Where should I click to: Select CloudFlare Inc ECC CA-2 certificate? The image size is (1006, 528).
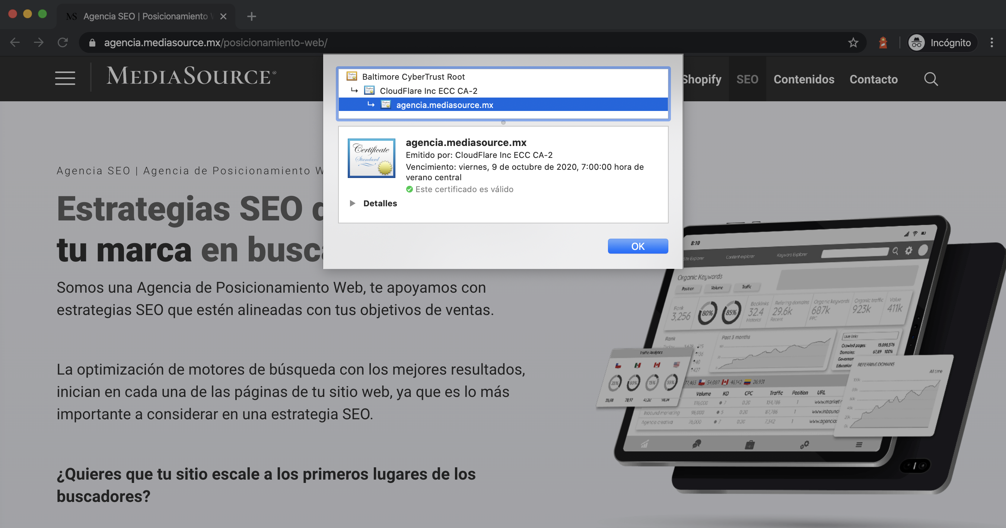(503, 90)
